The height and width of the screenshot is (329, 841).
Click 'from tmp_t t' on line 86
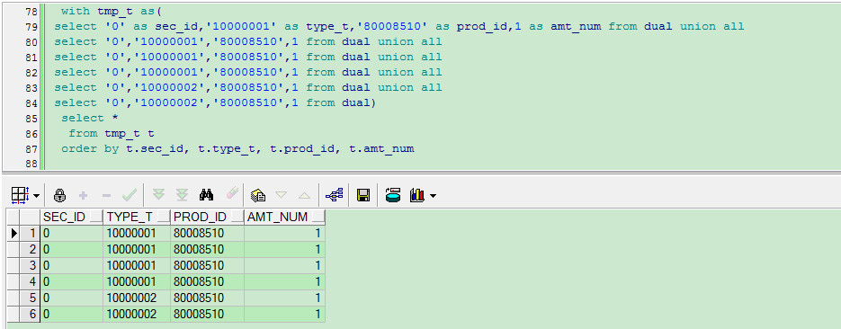click(x=112, y=133)
